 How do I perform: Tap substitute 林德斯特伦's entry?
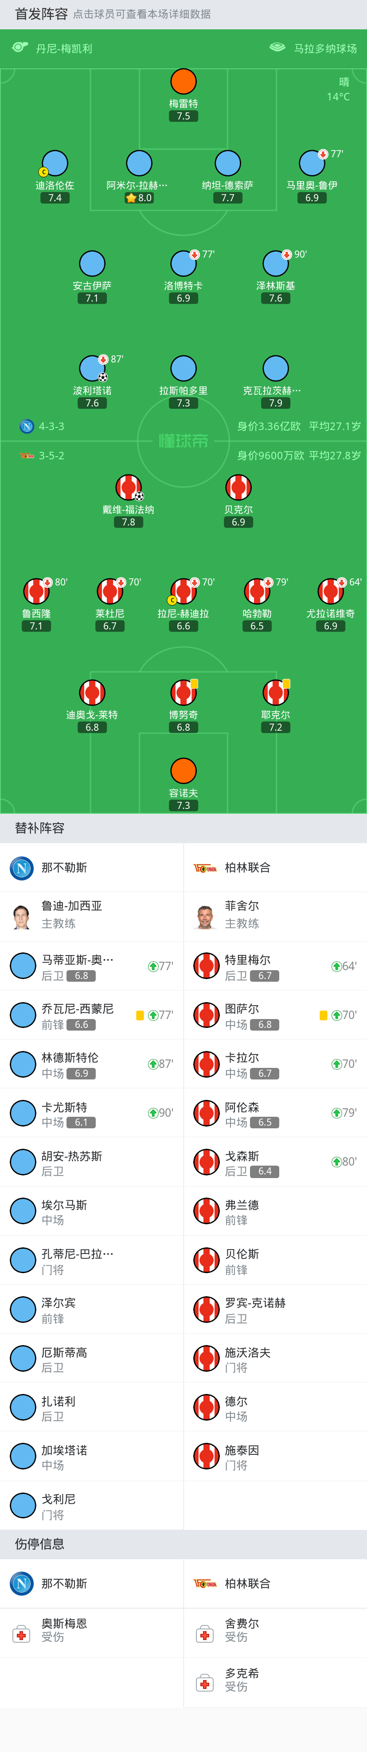click(92, 1064)
